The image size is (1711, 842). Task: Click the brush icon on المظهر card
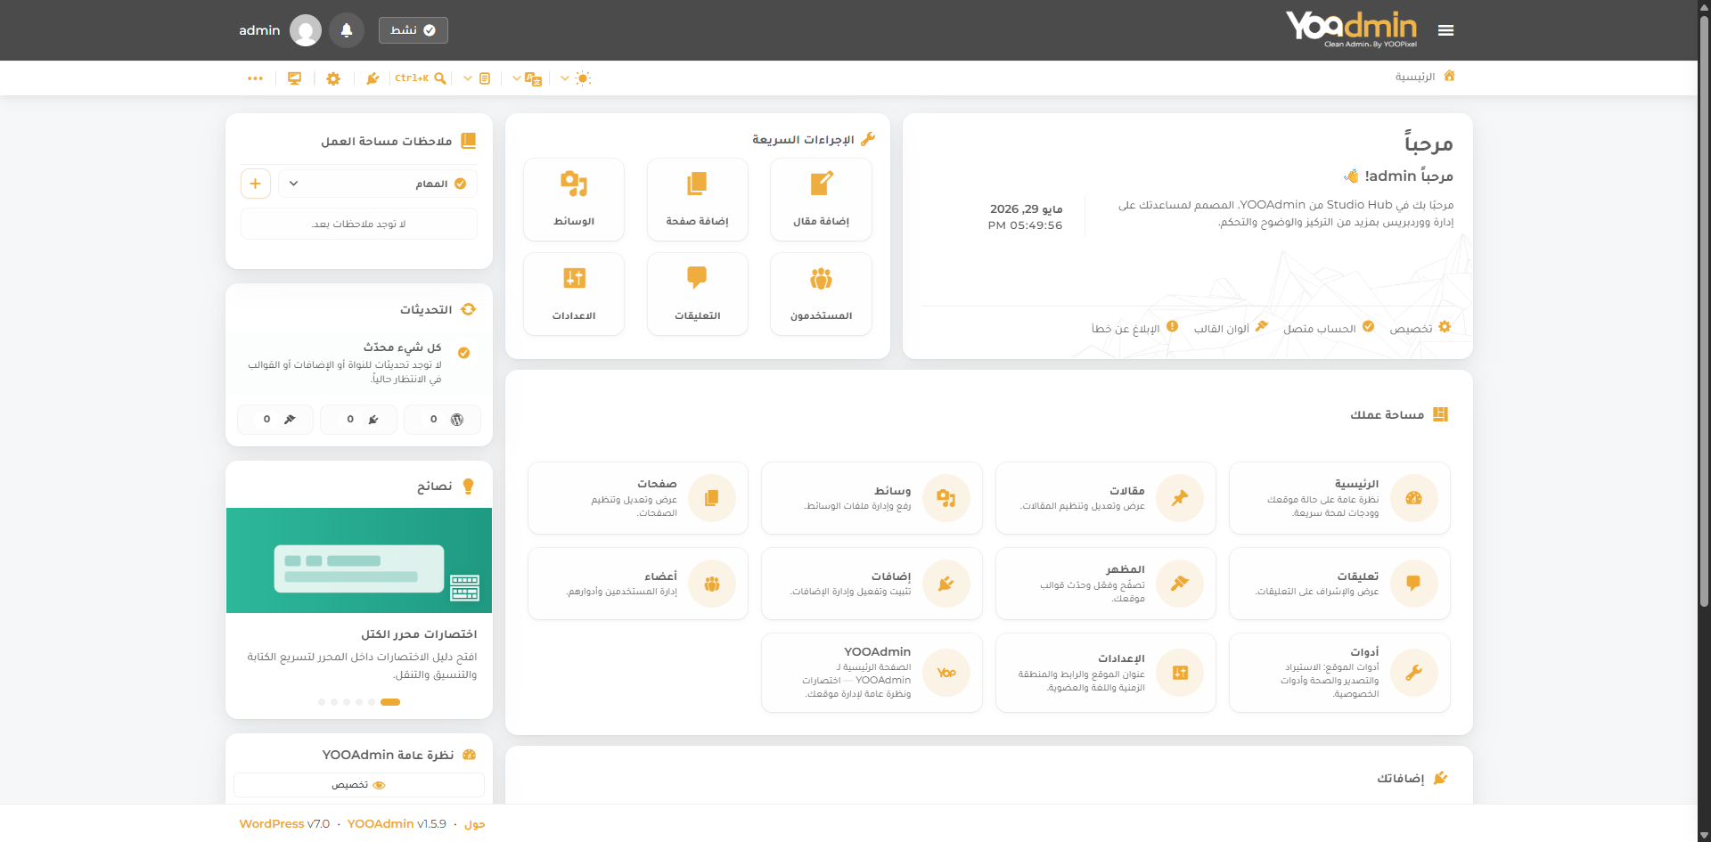pyautogui.click(x=1180, y=584)
